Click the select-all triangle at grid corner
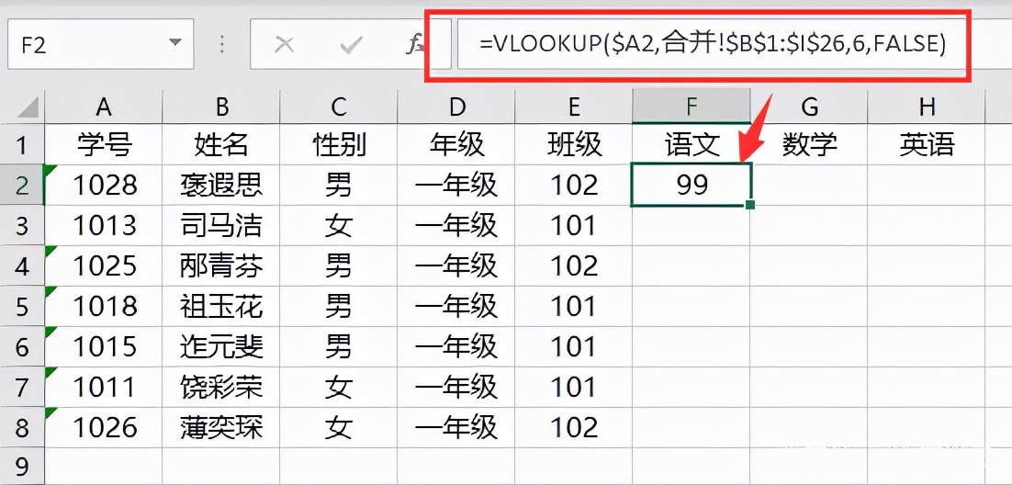 click(28, 107)
